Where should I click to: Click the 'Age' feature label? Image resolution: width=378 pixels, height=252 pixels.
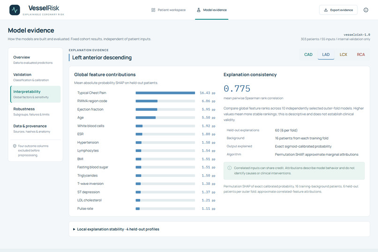coord(81,117)
